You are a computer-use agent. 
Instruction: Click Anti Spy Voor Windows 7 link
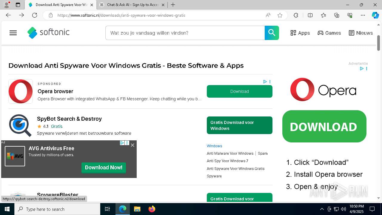pyautogui.click(x=227, y=161)
